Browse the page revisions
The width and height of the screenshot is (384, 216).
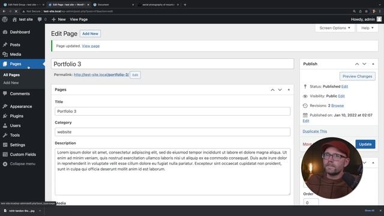[337, 106]
